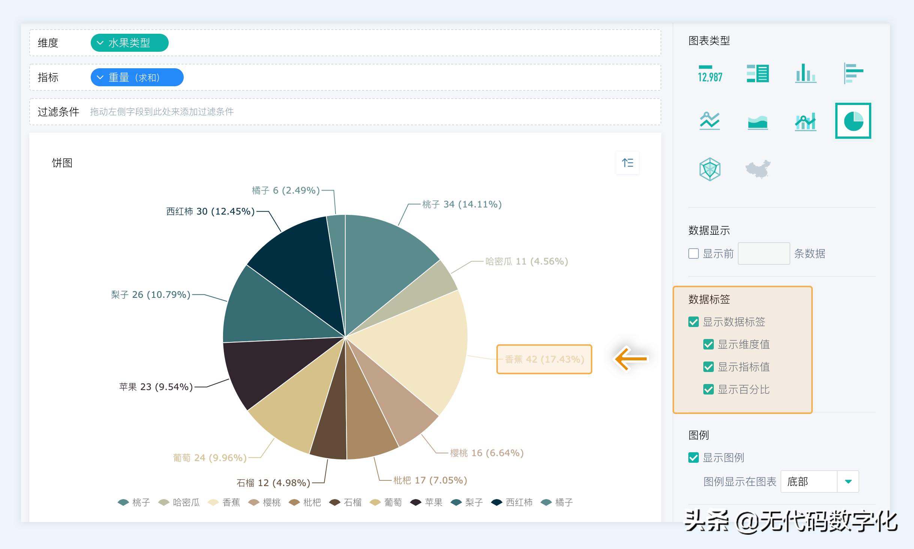Click the 香蕉 42 (17.43%) data label
This screenshot has height=549, width=914.
[x=544, y=359]
